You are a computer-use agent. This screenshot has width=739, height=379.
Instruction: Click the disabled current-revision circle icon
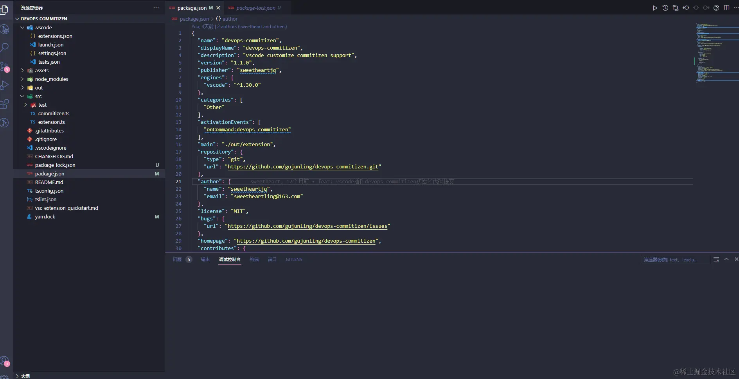point(696,8)
